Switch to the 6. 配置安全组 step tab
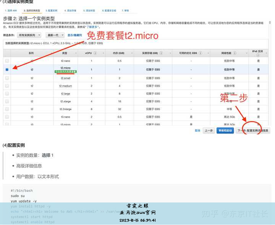This screenshot has height=225, width=275. click(109, 11)
